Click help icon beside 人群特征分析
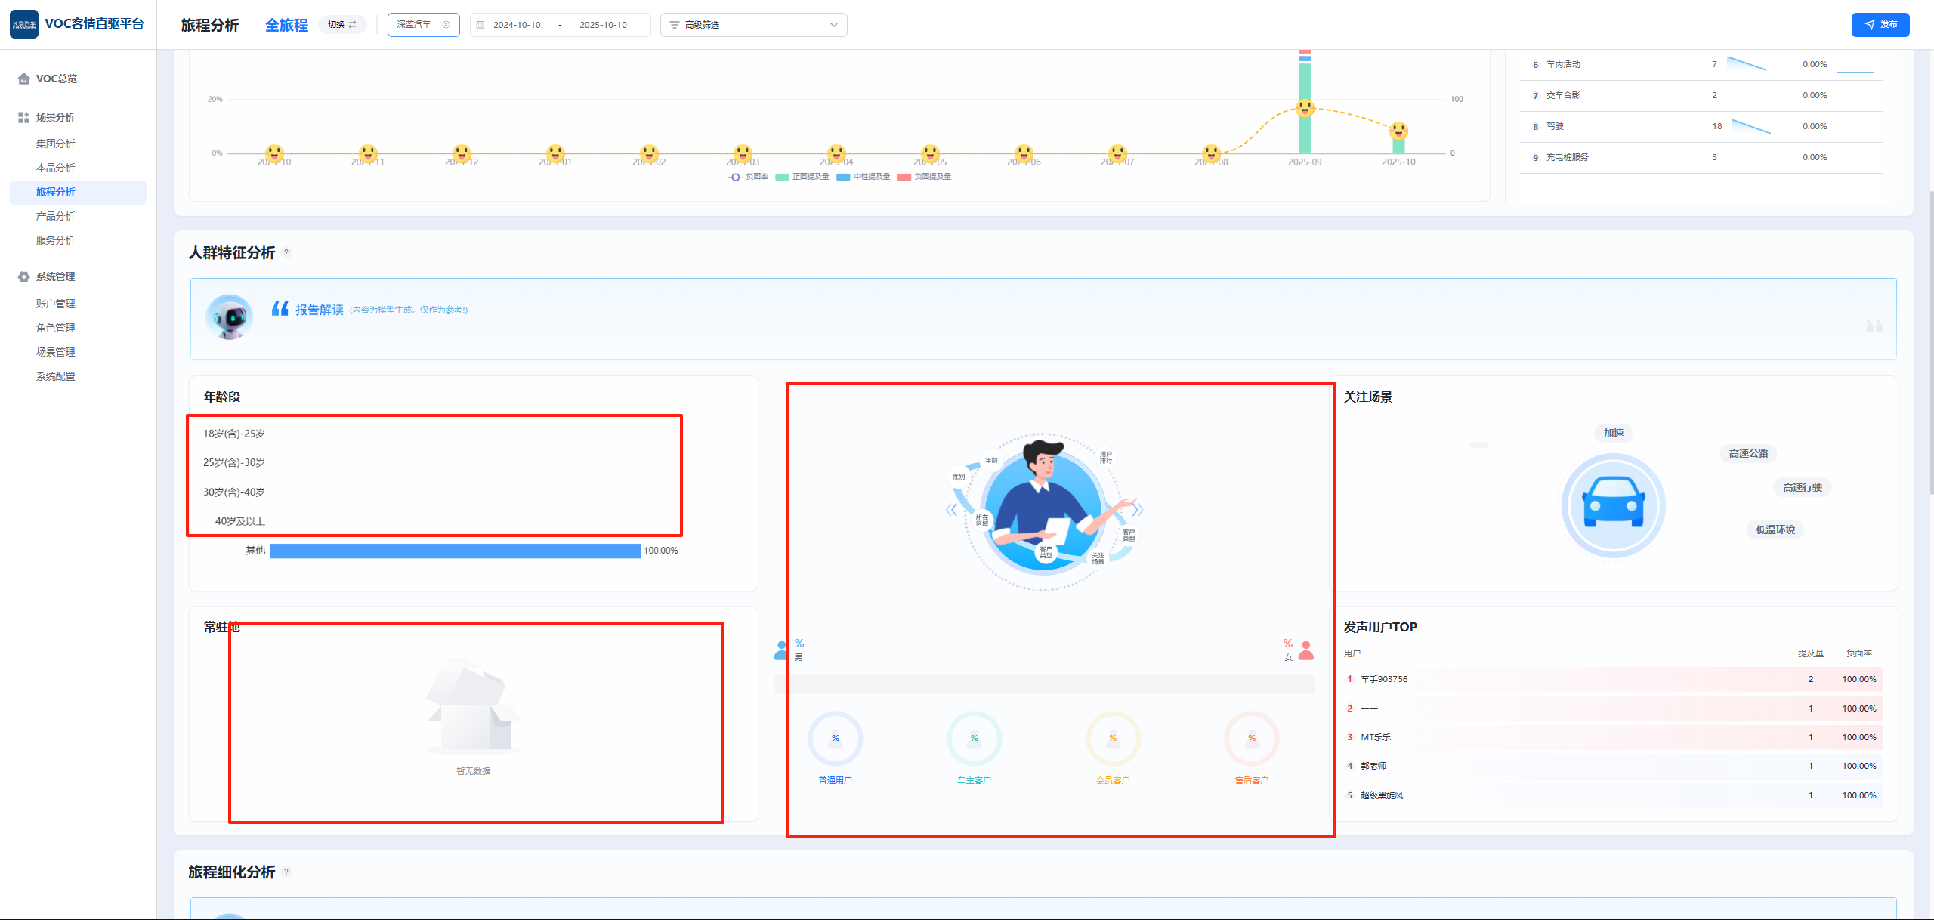 point(286,253)
